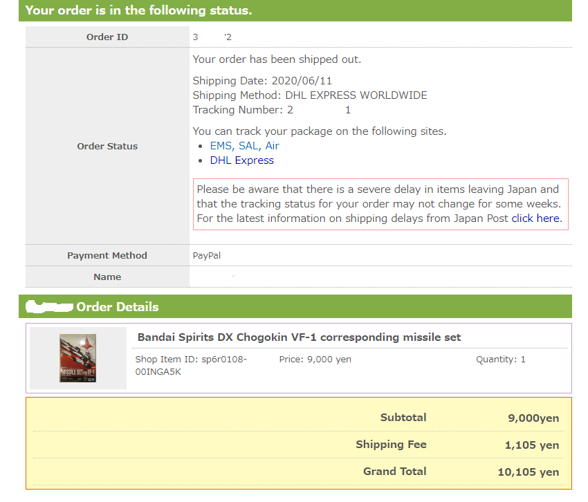The height and width of the screenshot is (502, 588).
Task: Click the Shop Item ID sp6r0108-00INGA5K text
Action: (191, 366)
